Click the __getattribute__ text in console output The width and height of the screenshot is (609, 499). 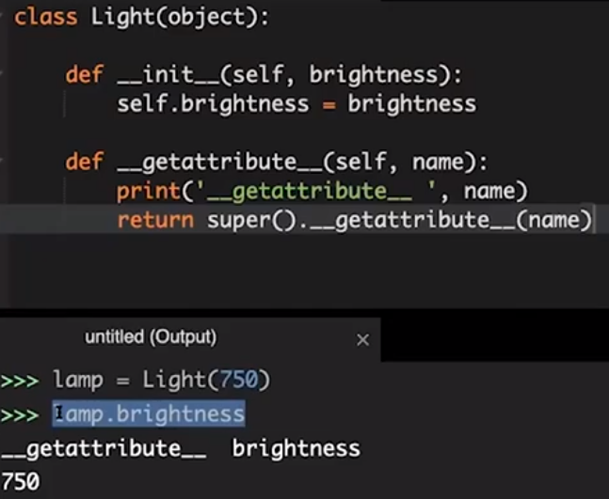point(104,448)
